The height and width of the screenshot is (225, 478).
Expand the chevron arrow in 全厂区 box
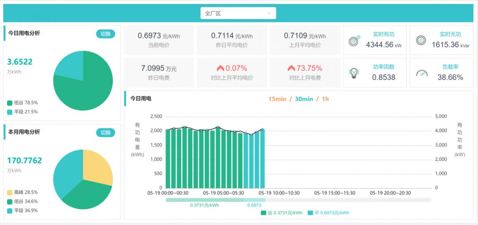point(269,13)
